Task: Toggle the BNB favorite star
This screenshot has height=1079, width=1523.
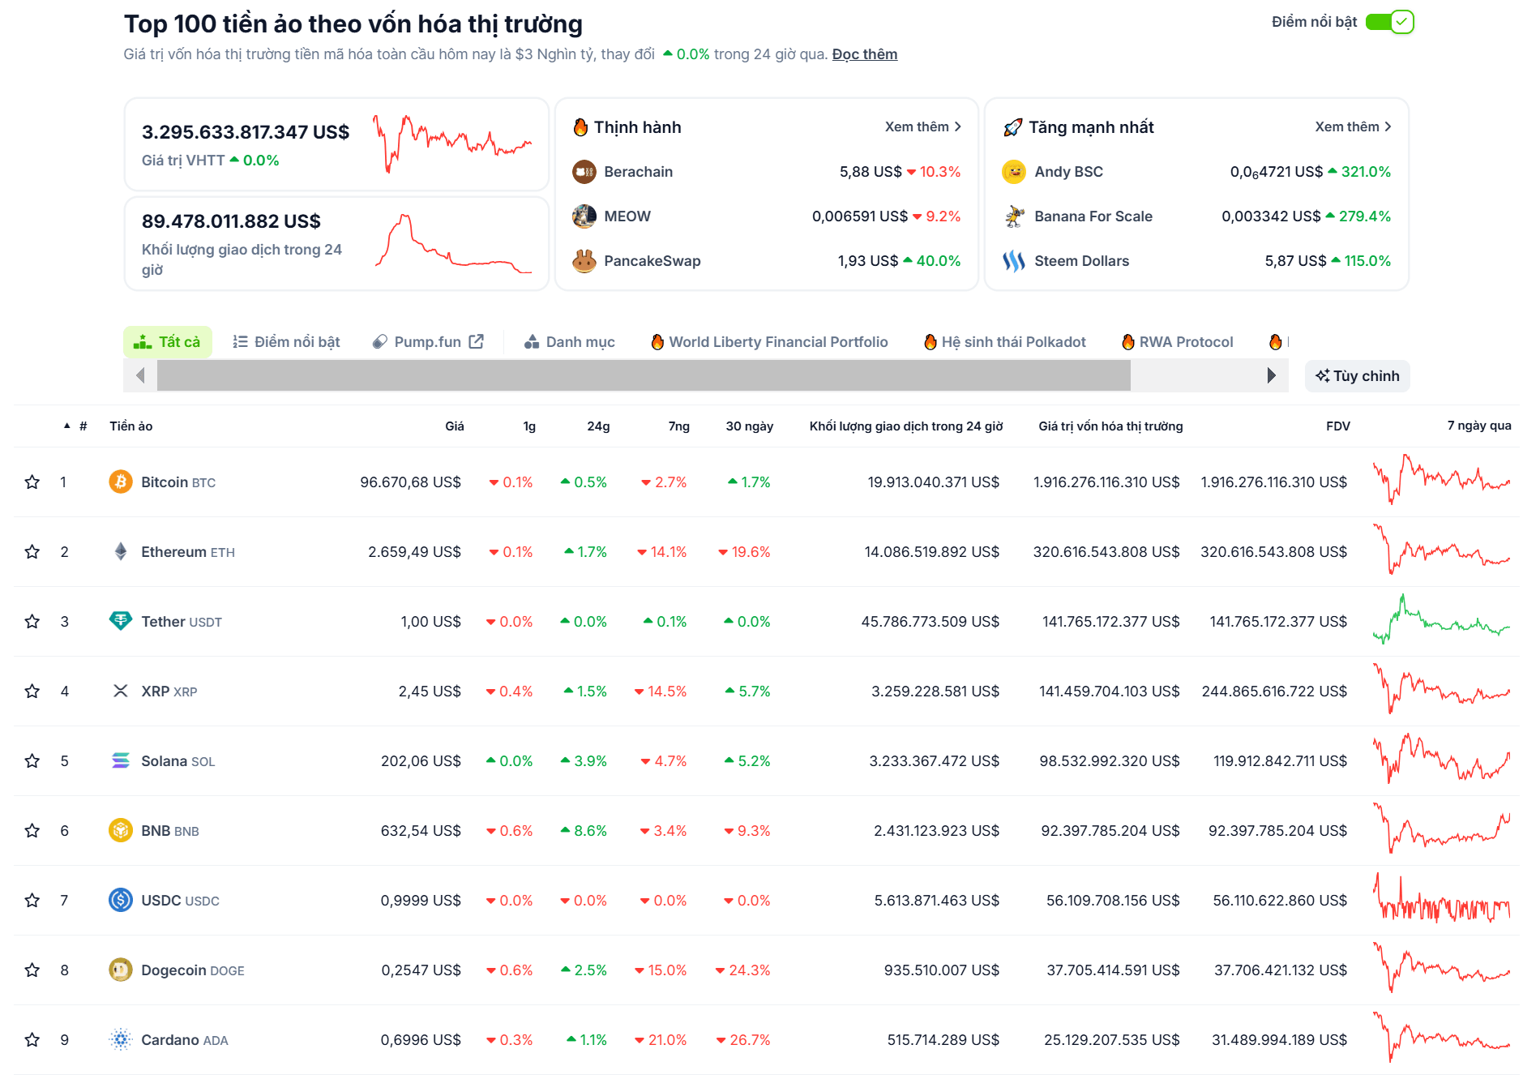Action: pyautogui.click(x=32, y=831)
